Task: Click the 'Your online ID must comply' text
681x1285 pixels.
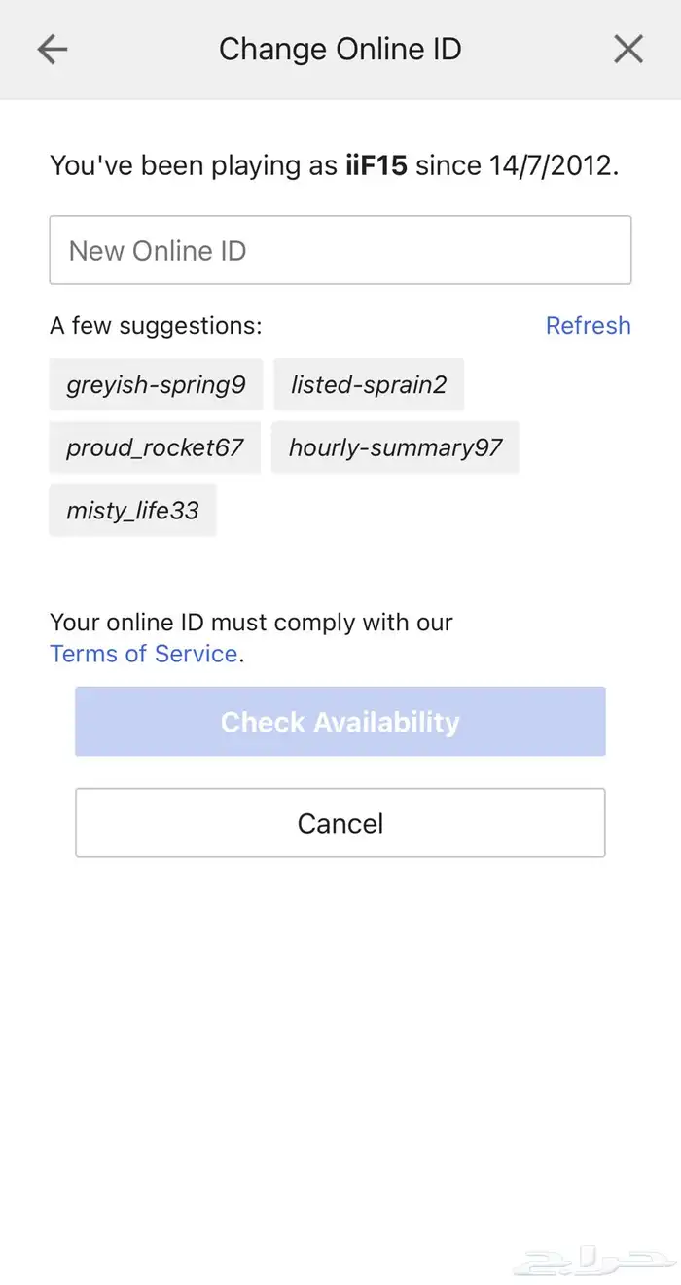Action: coord(251,623)
